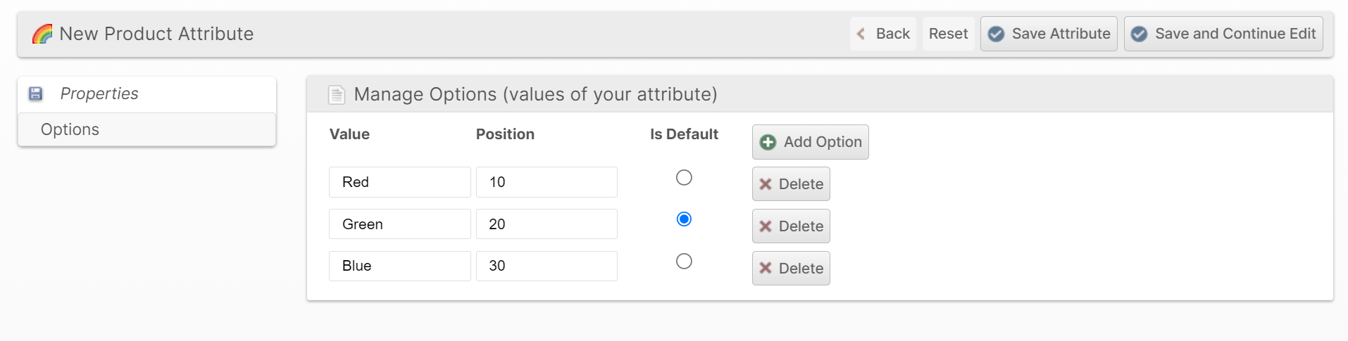Screen dimensions: 1348x341
Task: Make Blue the default option
Action: pos(684,262)
